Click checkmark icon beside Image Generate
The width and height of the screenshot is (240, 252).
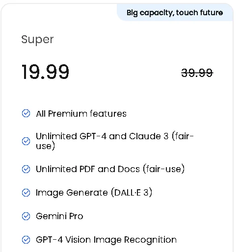tap(26, 193)
